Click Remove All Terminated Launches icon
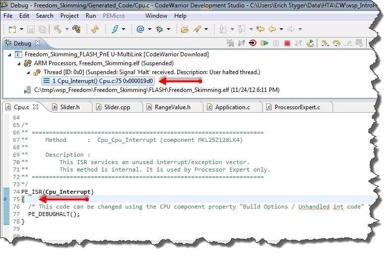This screenshot has height=258, width=391. coord(231,43)
